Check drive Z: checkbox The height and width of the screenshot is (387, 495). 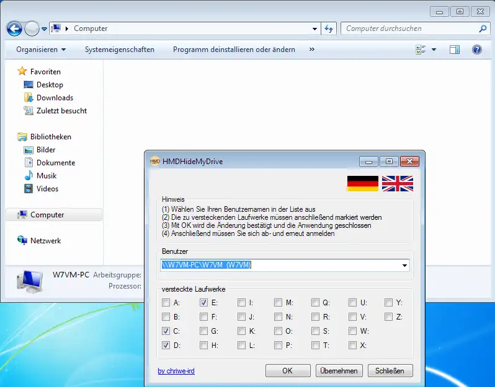(388, 317)
